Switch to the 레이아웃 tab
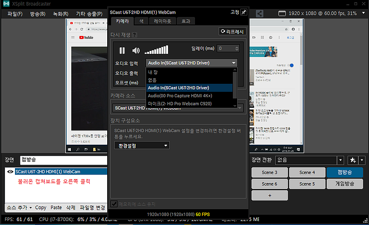This screenshot has width=369, height=225. point(163,21)
